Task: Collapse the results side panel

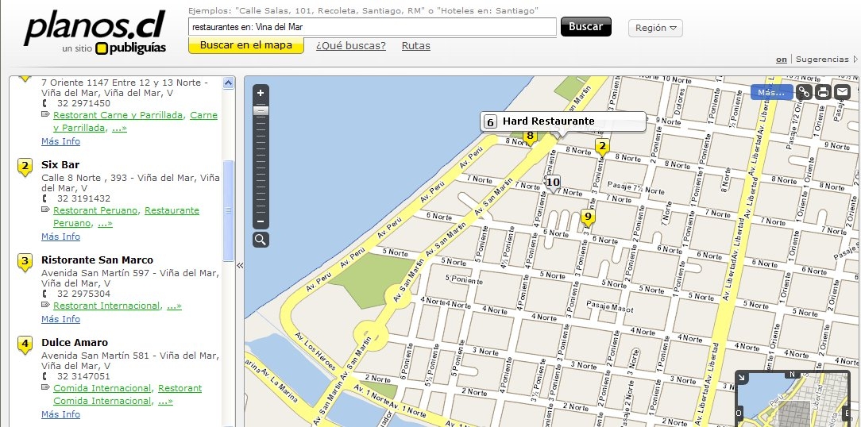Action: [x=240, y=266]
